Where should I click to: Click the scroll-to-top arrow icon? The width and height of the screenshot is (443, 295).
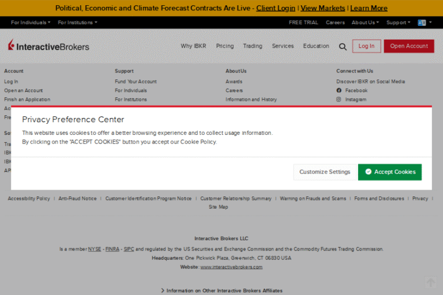point(430,282)
